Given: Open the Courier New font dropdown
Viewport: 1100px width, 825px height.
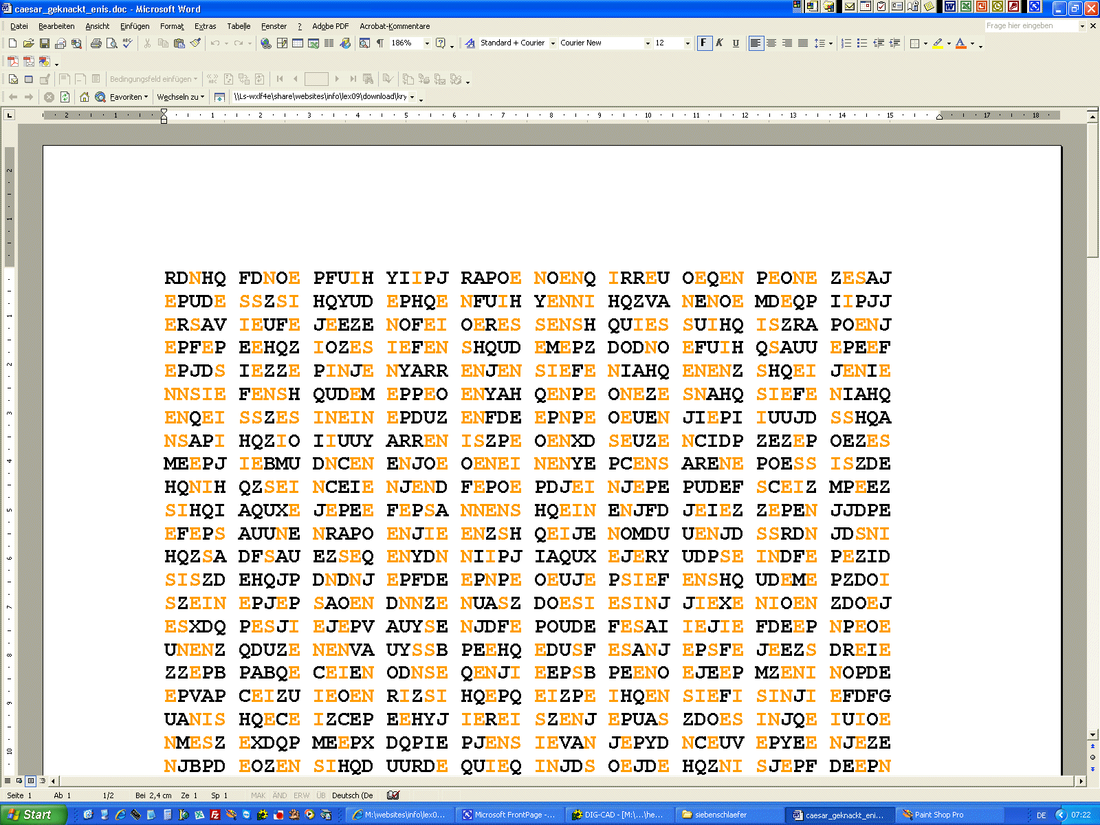Looking at the screenshot, I should (x=648, y=43).
